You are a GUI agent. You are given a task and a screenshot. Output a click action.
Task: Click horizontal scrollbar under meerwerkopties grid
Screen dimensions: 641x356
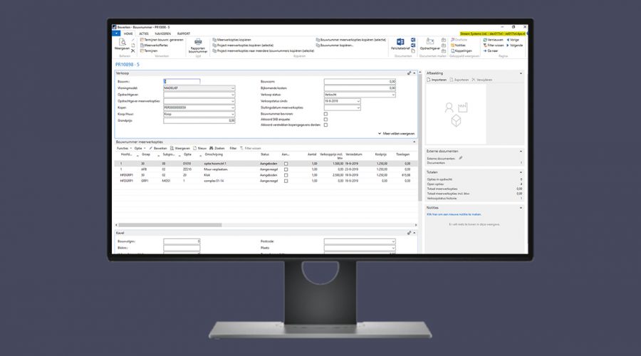[170, 225]
